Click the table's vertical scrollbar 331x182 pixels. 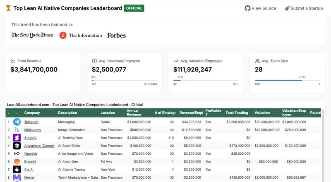pyautogui.click(x=323, y=145)
